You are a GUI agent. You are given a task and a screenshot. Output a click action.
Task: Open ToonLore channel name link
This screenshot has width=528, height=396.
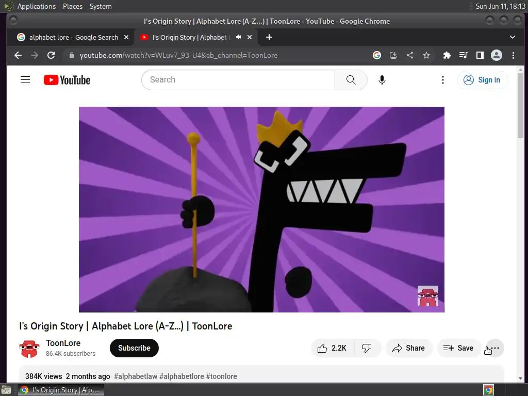(x=63, y=343)
